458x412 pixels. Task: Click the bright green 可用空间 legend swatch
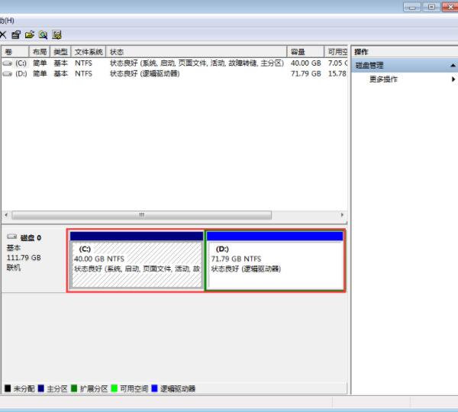click(x=114, y=388)
